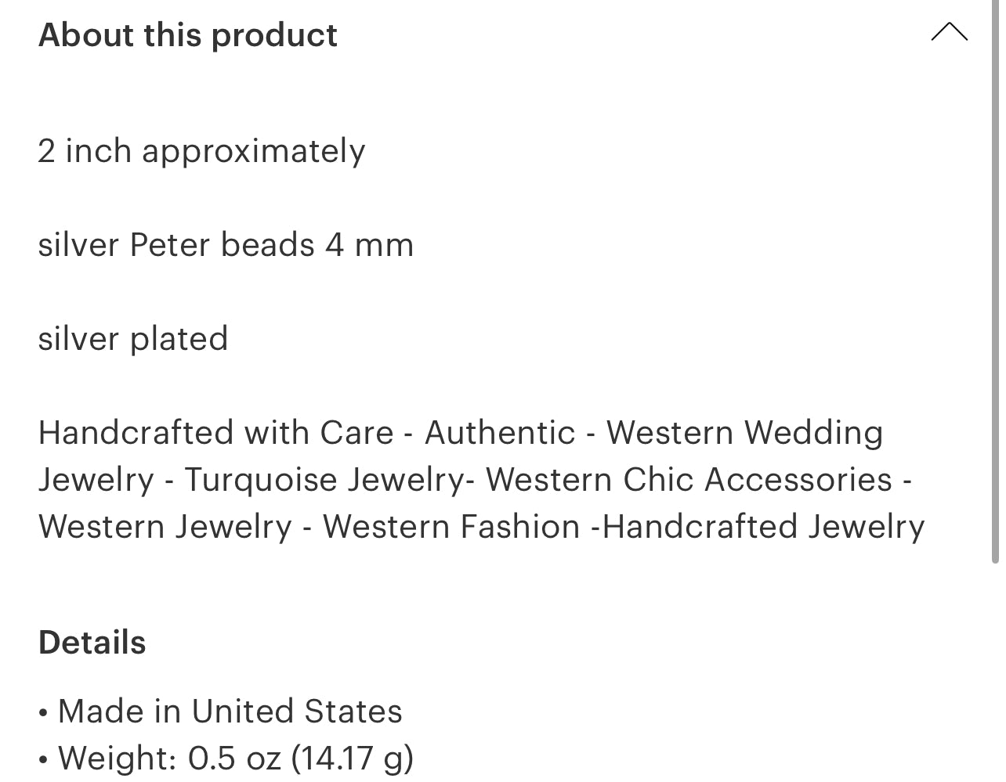Click the '4 mm' bead size text
The image size is (1006, 782).
pos(369,245)
